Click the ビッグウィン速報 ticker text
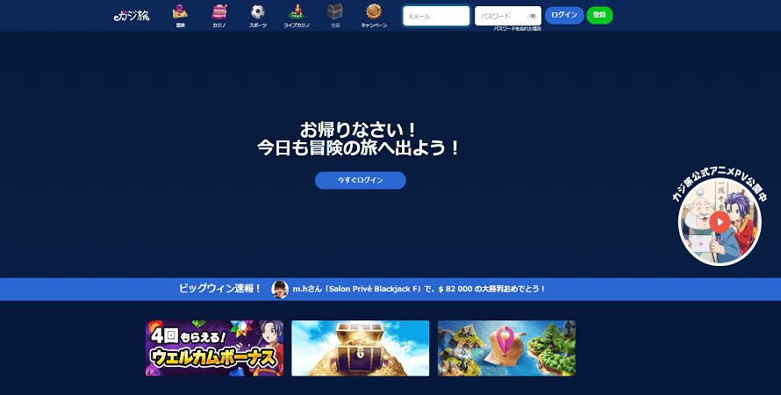Viewport: 781px width, 395px height. (219, 289)
